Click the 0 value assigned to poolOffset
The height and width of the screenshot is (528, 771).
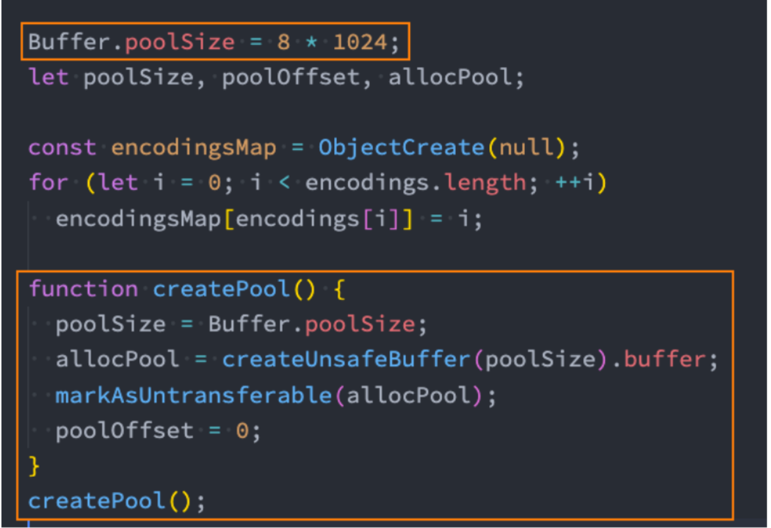(242, 431)
